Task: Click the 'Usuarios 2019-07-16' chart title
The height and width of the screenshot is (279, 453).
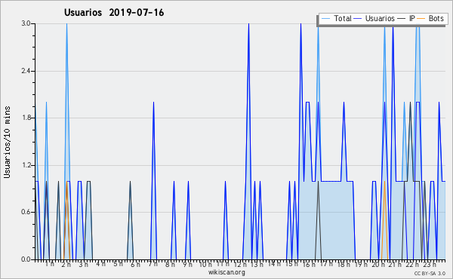Action: pyautogui.click(x=114, y=12)
